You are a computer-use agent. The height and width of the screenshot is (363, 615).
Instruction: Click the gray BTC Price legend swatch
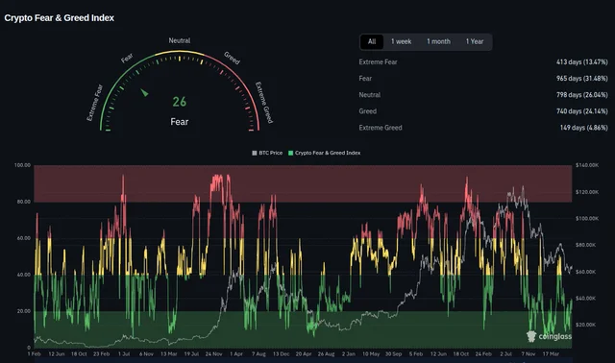(x=254, y=153)
